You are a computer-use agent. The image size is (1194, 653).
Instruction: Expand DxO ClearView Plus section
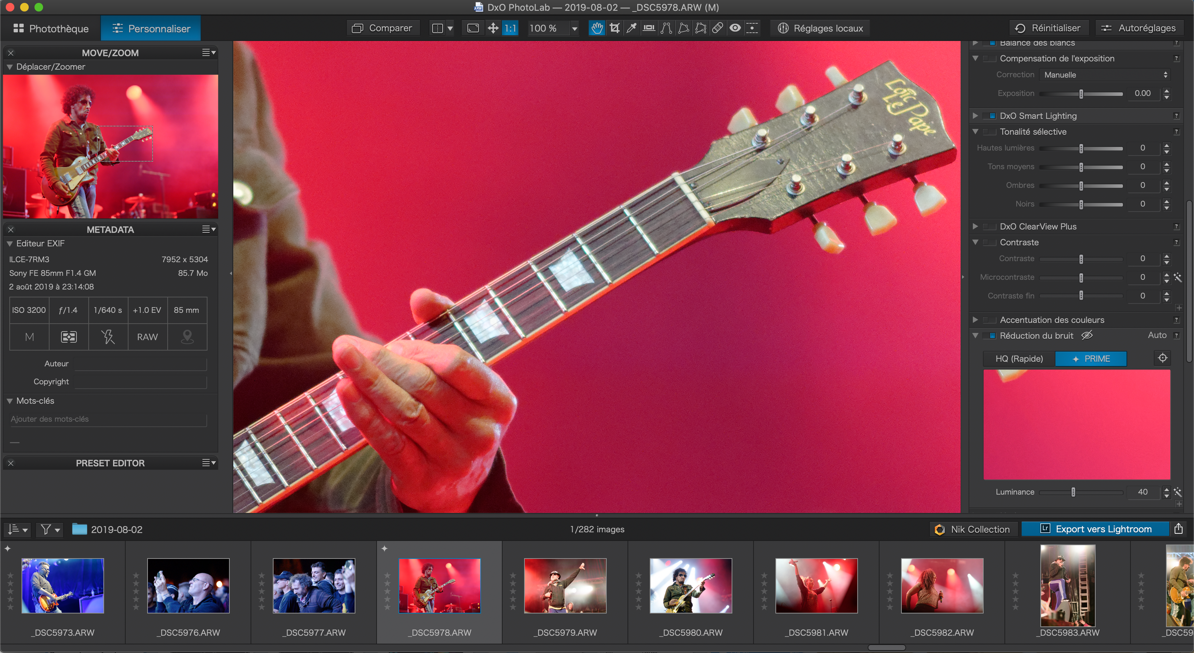[975, 226]
